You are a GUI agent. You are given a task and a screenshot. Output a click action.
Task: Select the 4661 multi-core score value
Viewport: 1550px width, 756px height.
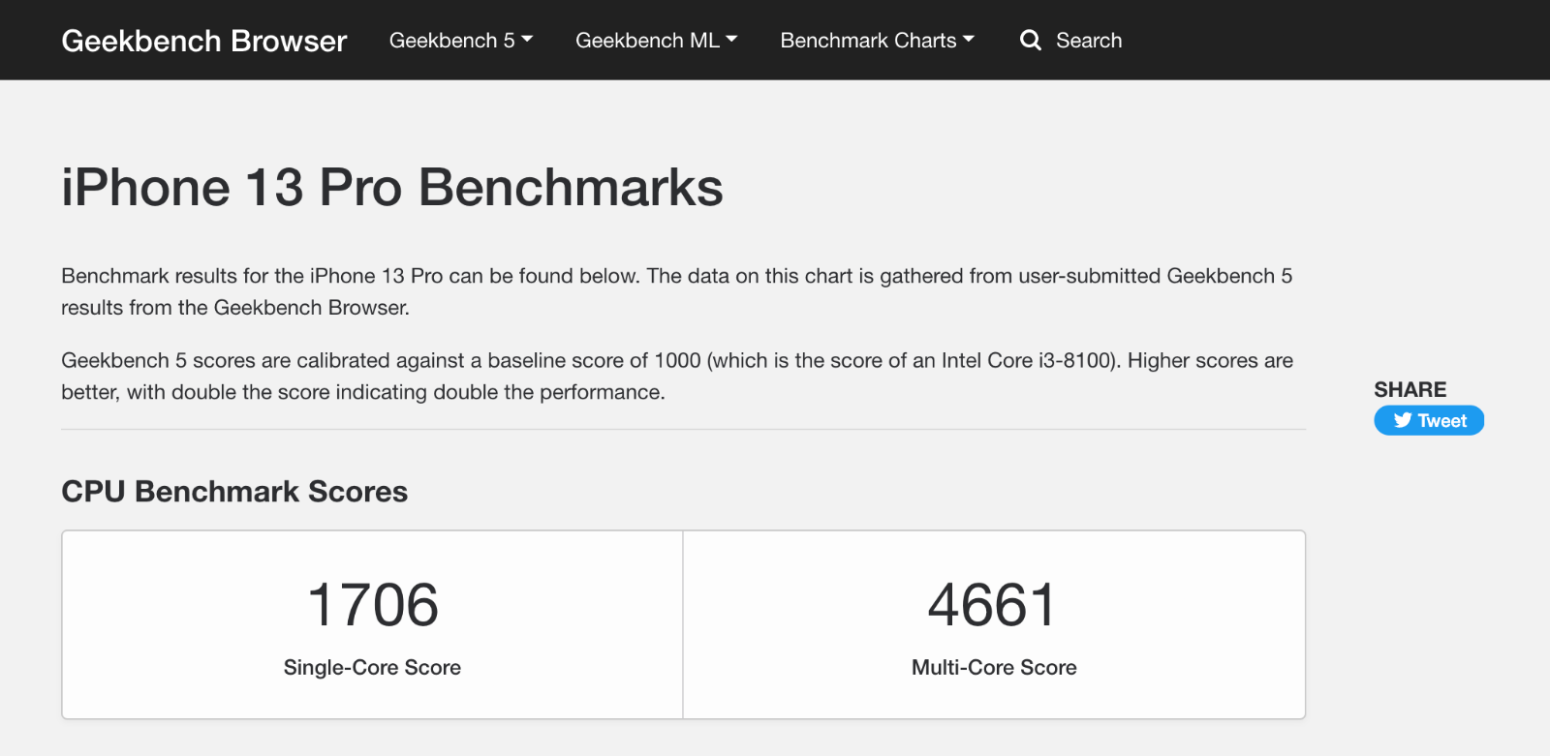click(x=993, y=605)
